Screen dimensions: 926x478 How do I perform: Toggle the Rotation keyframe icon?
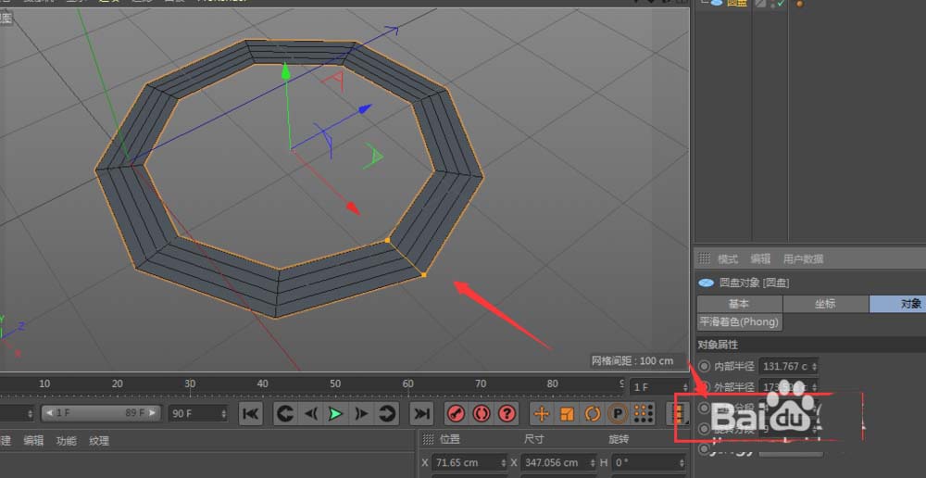click(592, 413)
